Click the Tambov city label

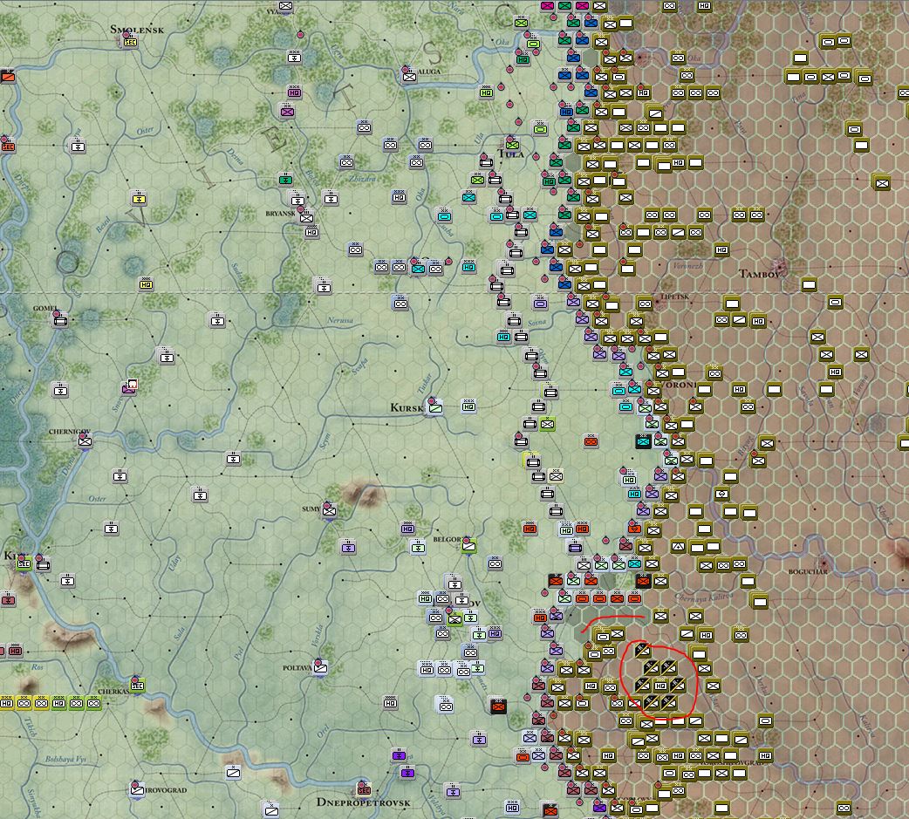tap(759, 274)
